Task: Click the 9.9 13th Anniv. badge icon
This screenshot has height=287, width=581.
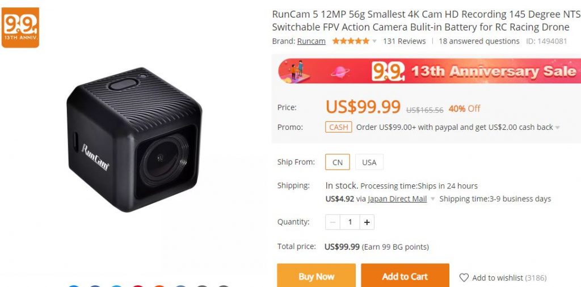Action: pos(20,27)
